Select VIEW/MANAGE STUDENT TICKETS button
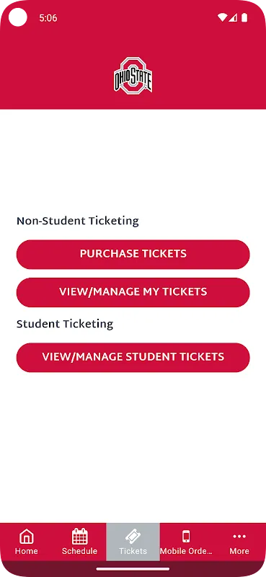This screenshot has height=577, width=266. pyautogui.click(x=133, y=357)
